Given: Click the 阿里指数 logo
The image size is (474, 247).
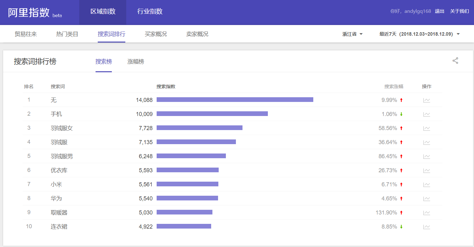Looking at the screenshot, I should pyautogui.click(x=29, y=13).
